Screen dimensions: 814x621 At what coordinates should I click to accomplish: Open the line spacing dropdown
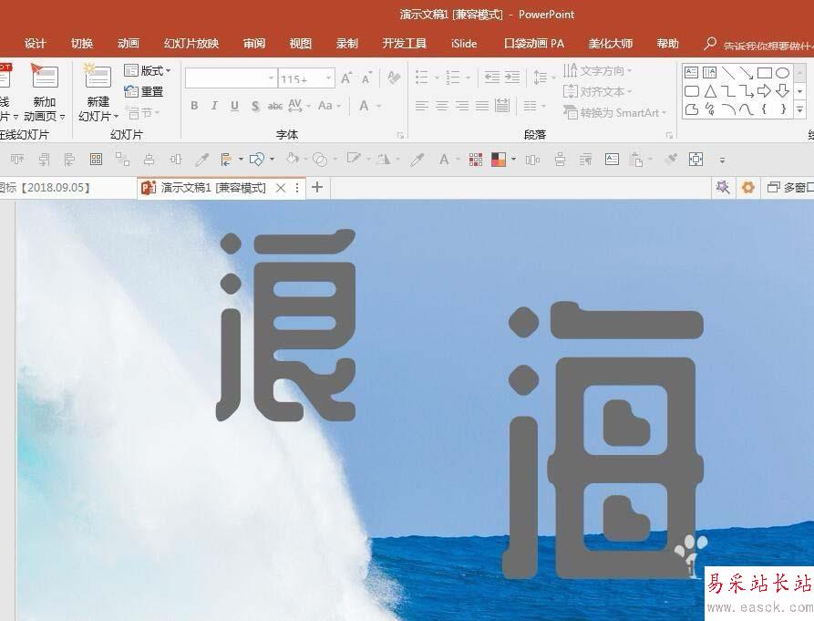point(543,78)
